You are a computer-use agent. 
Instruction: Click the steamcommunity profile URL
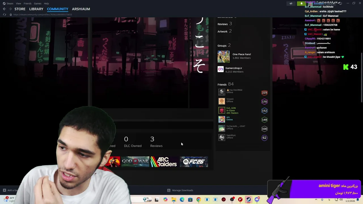(x=43, y=14)
